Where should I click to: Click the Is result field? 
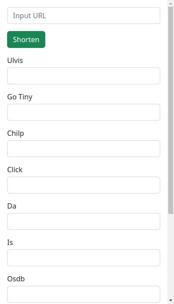(x=83, y=258)
